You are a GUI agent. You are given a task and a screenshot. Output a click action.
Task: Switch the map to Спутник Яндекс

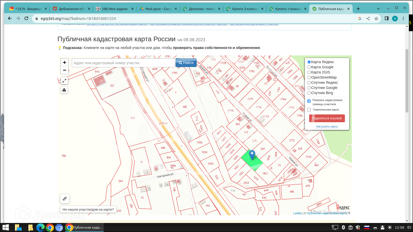click(x=309, y=82)
